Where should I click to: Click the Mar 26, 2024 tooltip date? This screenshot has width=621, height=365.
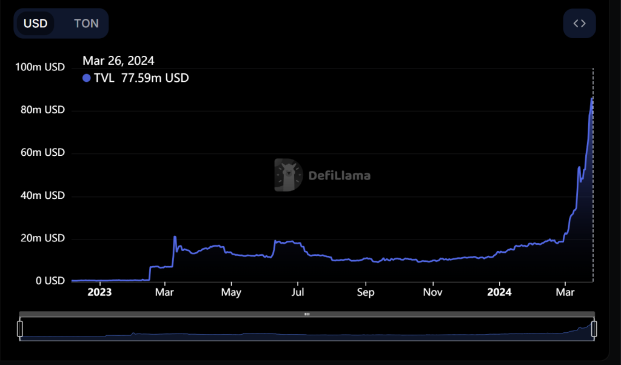[118, 61]
